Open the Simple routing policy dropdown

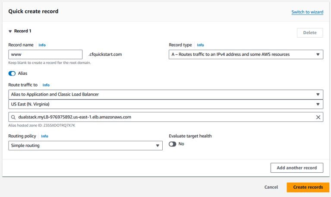[85, 146]
